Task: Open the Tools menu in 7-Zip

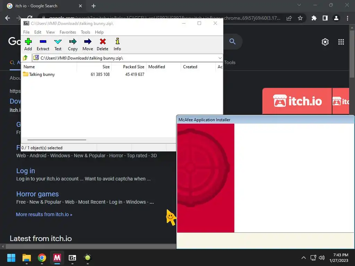Action: click(85, 32)
